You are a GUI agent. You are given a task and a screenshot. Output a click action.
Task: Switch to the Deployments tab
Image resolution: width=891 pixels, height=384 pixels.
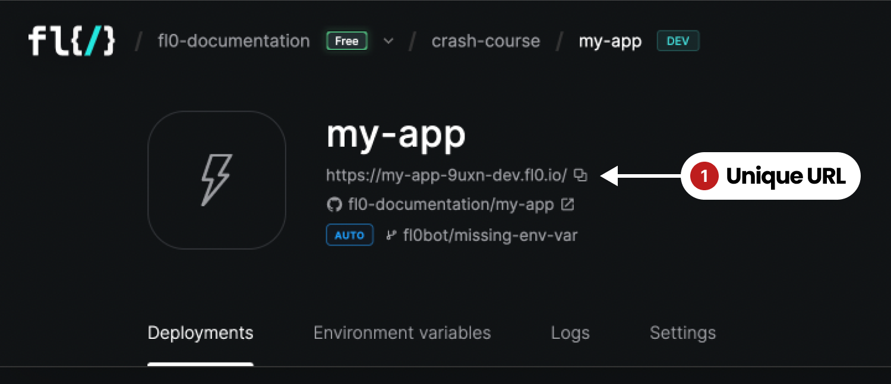point(201,333)
